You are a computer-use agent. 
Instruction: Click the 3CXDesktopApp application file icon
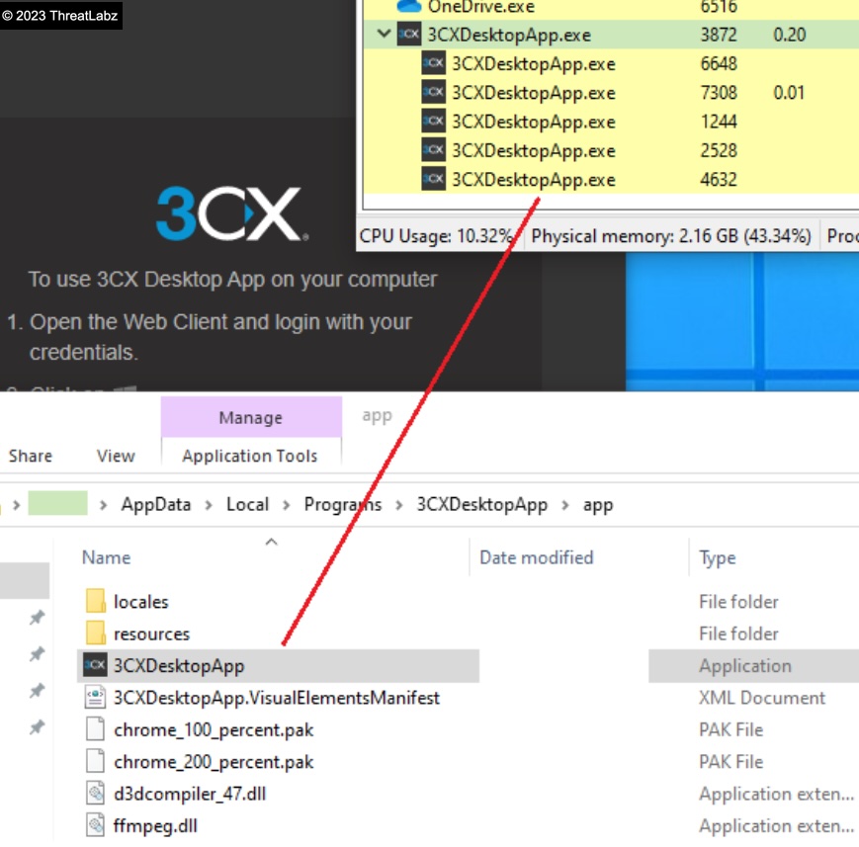click(95, 665)
